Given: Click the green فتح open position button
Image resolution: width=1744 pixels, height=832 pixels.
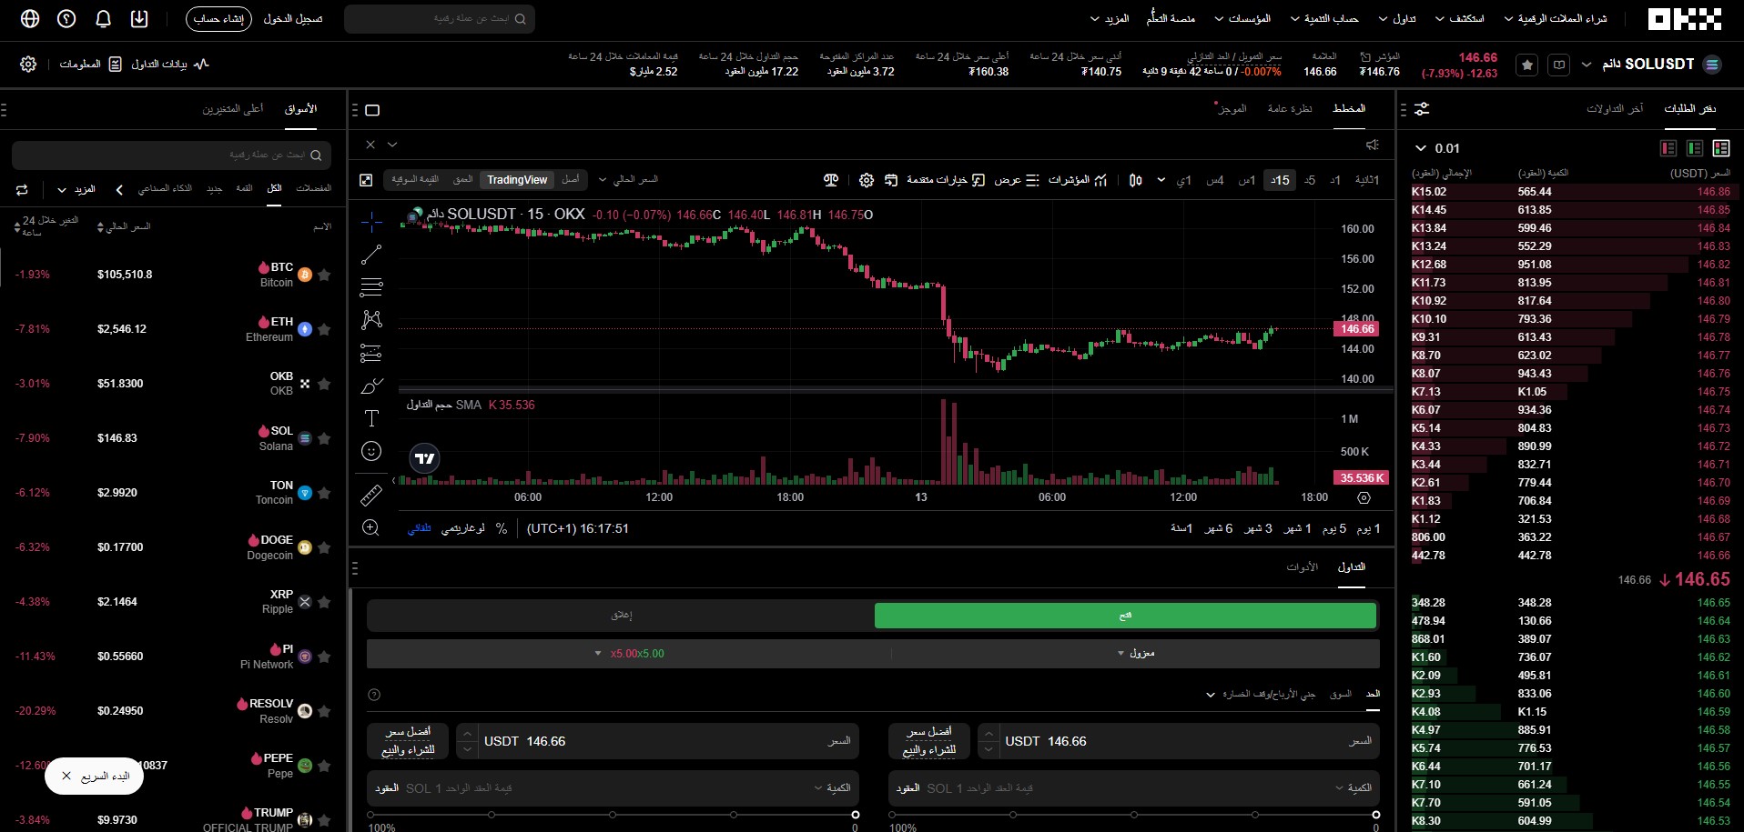Looking at the screenshot, I should click(1126, 616).
